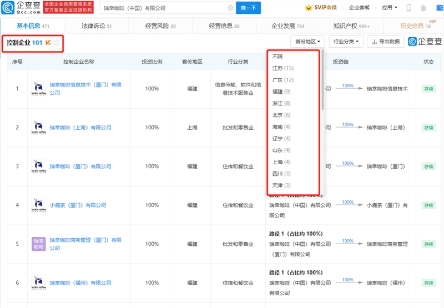Click Luckin logo for 瑞幸咖啡（上海）有限公司
The image size is (444, 308).
pyautogui.click(x=39, y=128)
